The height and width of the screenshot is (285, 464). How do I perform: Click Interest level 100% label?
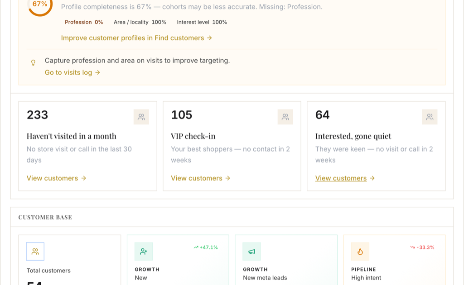[202, 22]
